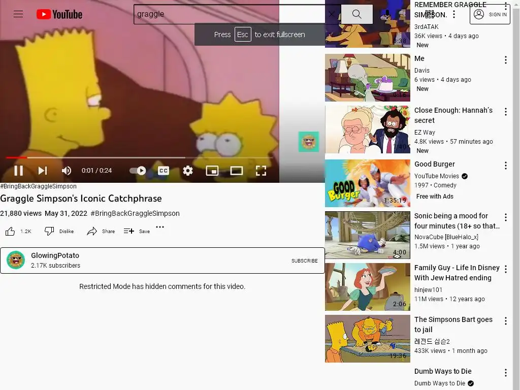Sign in to YouTube
The width and height of the screenshot is (520, 390).
point(490,14)
